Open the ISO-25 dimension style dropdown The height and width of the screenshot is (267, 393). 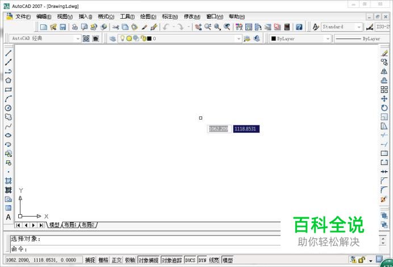pyautogui.click(x=383, y=27)
